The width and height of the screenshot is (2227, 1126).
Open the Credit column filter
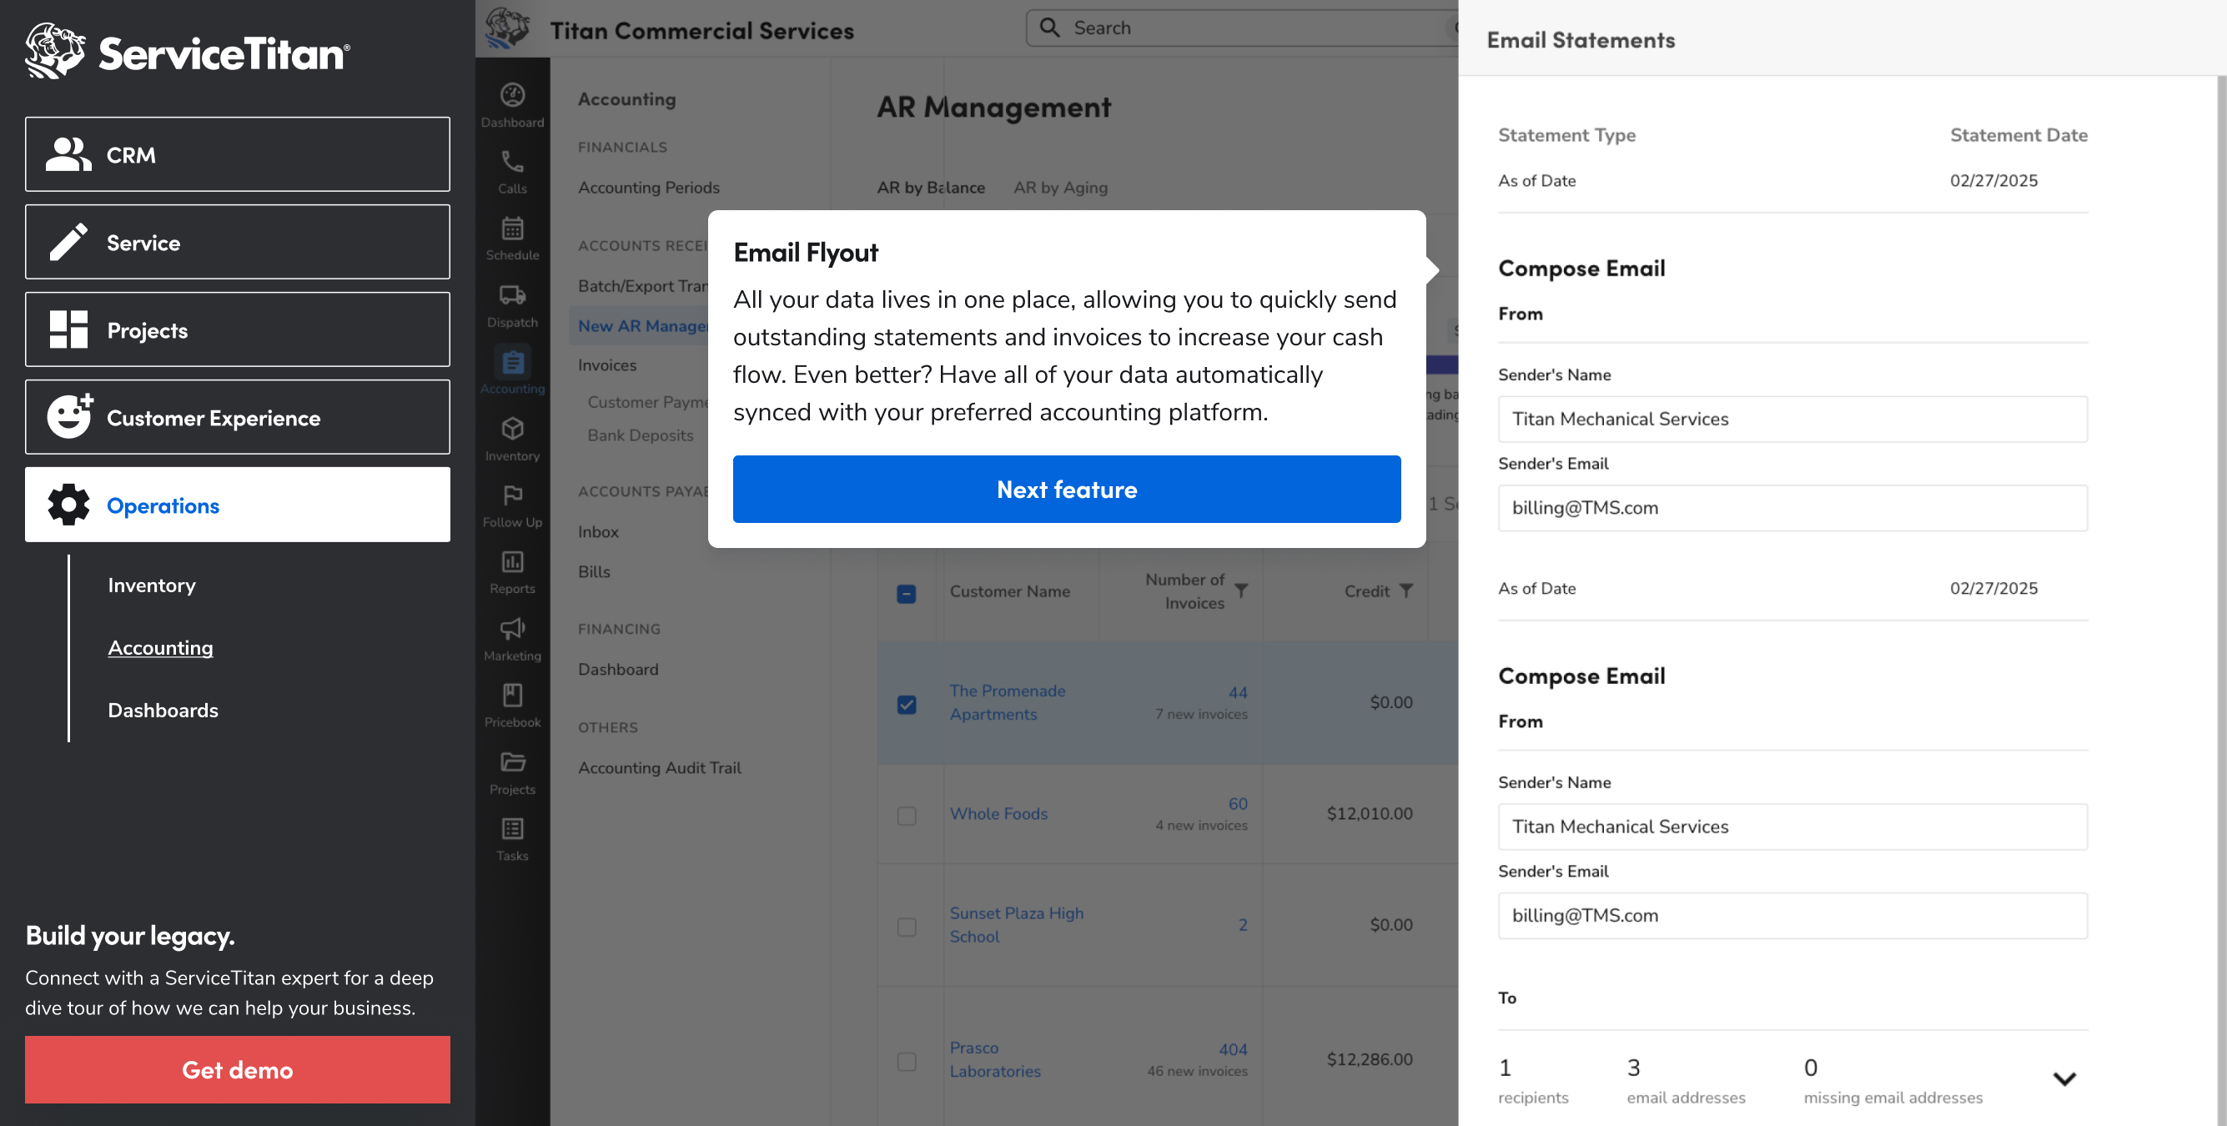pyautogui.click(x=1405, y=591)
